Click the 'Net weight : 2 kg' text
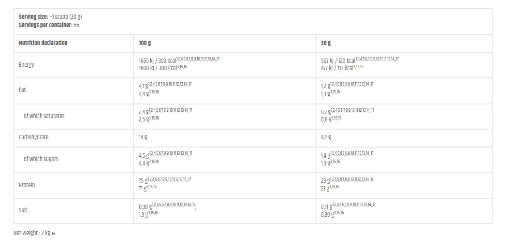The width and height of the screenshot is (510, 252). (31, 233)
